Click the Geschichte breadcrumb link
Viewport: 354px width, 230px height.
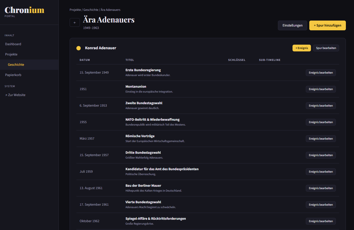pyautogui.click(x=91, y=10)
